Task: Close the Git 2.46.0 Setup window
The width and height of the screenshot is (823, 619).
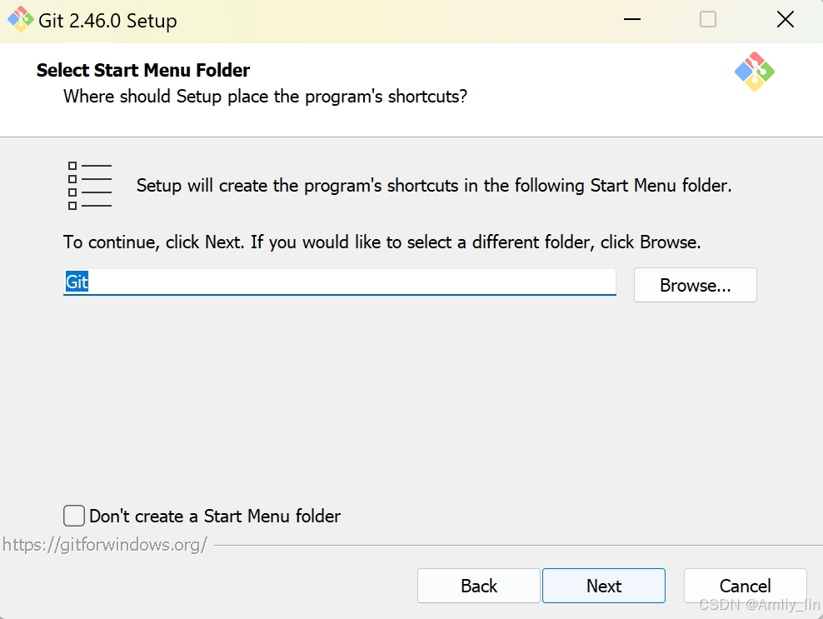Action: pos(786,19)
